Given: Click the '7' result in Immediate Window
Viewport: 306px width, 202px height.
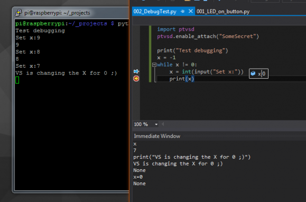Looking at the screenshot, I should pyautogui.click(x=135, y=150).
